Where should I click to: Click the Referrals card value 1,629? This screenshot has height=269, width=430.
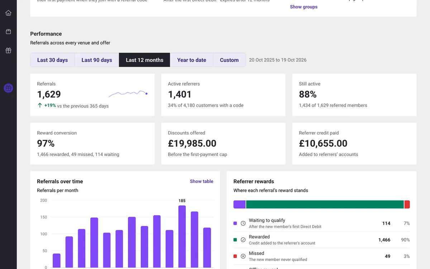[49, 94]
